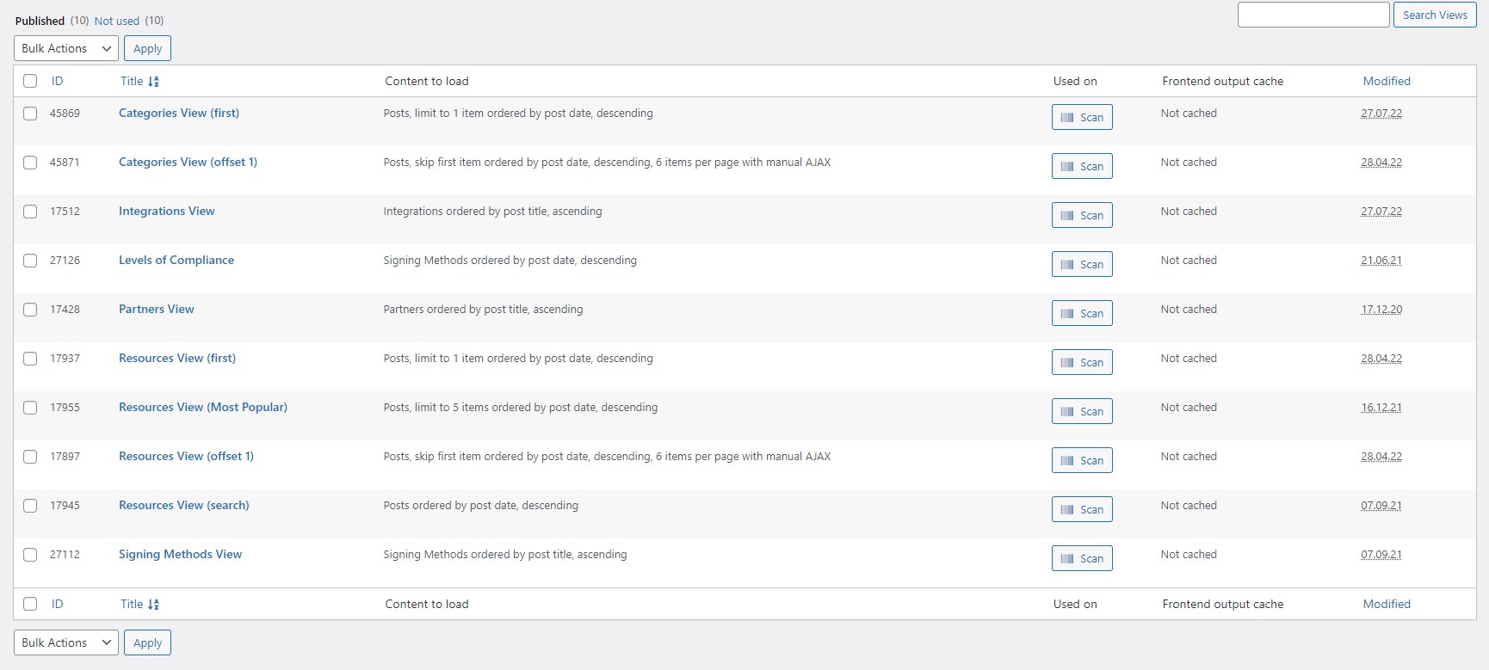
Task: Open the Categories View (offset 1) link
Action: pos(188,162)
